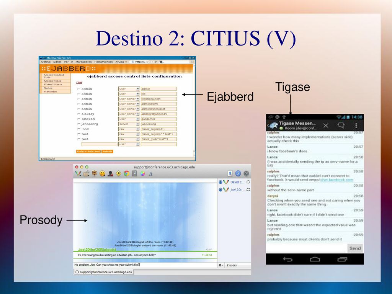Open the user dropdown in first admin row
Screen dimensions: 392x294
(129, 89)
